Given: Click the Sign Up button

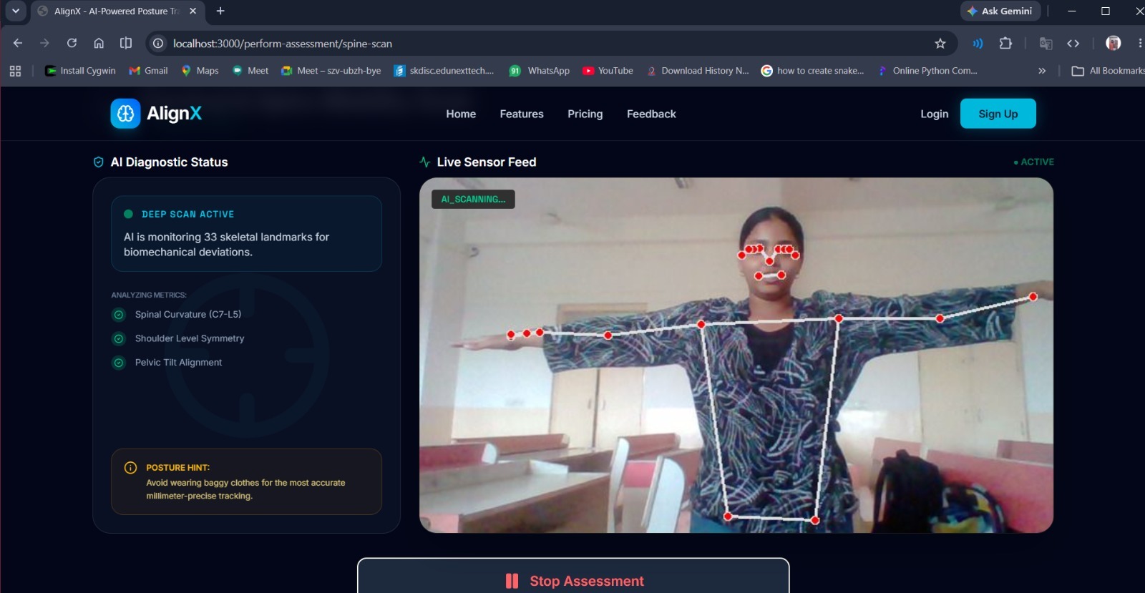Looking at the screenshot, I should tap(998, 114).
